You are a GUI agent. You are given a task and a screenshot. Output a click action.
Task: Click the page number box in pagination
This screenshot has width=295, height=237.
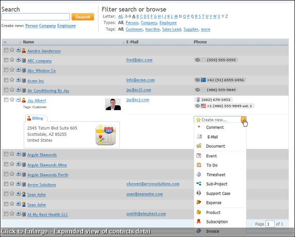[x=270, y=224]
